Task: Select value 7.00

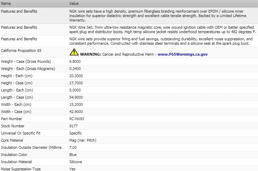Action: click(x=73, y=147)
